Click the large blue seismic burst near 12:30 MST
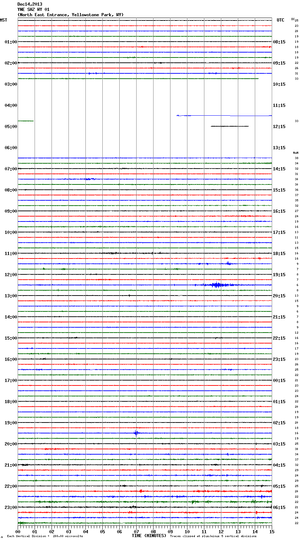Image resolution: width=300 pixels, height=541 pixels. (x=217, y=285)
